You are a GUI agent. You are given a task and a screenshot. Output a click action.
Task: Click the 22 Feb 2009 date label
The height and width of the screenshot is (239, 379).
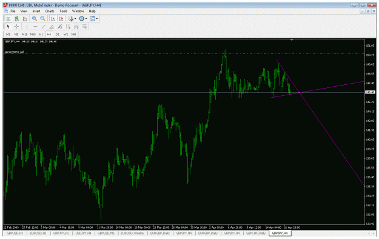[x=10, y=227]
